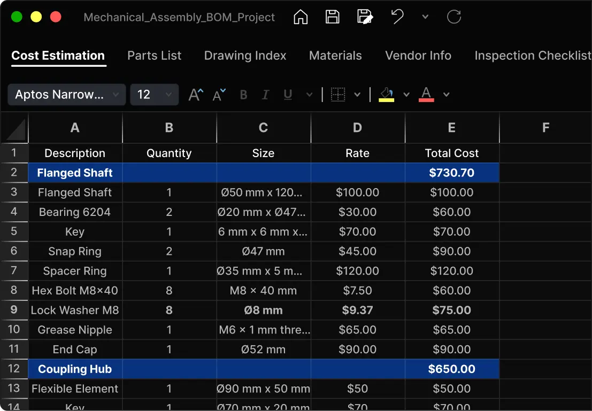This screenshot has width=592, height=411.
Task: Click the Save floppy disk icon
Action: pos(332,17)
